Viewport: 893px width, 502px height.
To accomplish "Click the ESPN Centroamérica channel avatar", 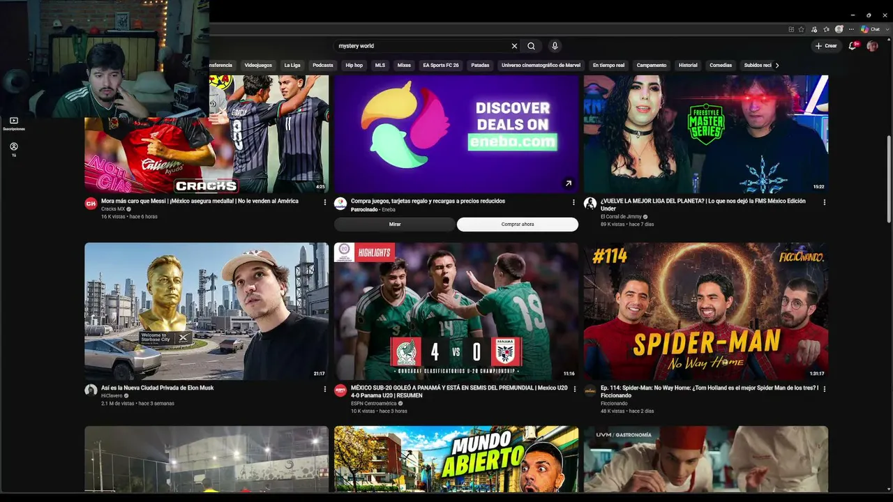I will tap(340, 390).
